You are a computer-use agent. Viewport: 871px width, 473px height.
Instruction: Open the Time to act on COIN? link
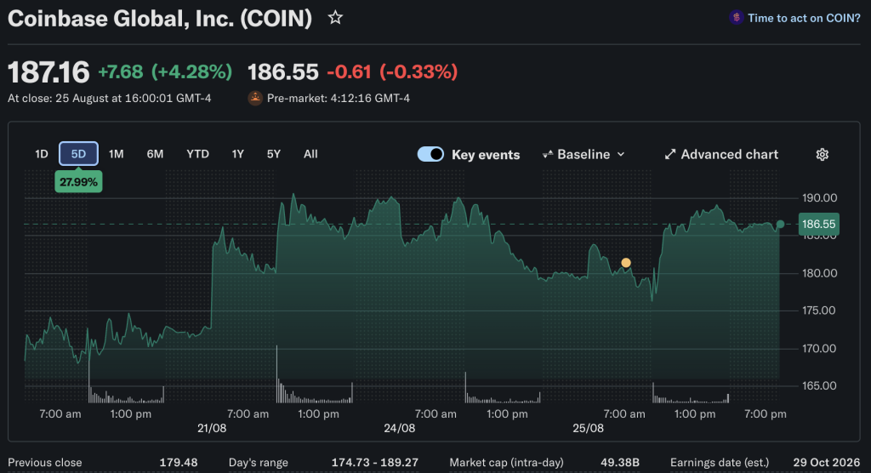tap(804, 18)
